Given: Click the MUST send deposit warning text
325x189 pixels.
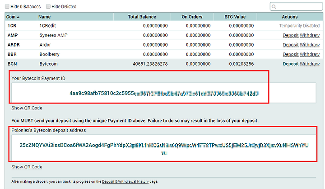Looking at the screenshot, I should [x=135, y=121].
